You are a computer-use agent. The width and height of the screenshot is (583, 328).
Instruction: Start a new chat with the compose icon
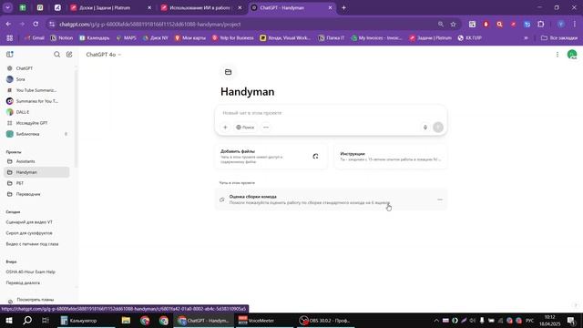coord(69,55)
